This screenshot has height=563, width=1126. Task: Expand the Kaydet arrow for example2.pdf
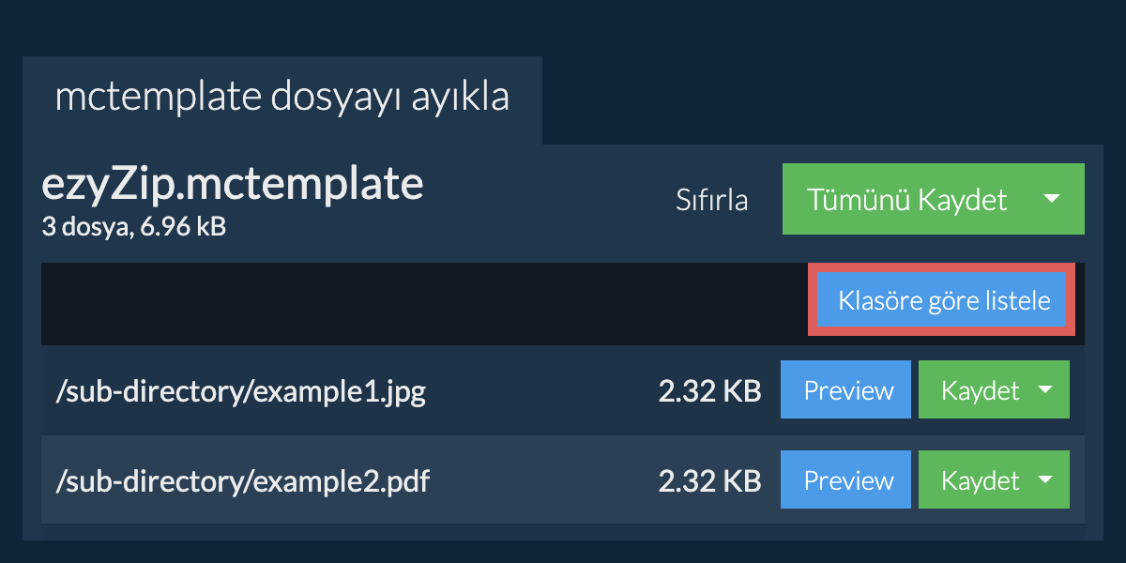tap(1045, 479)
